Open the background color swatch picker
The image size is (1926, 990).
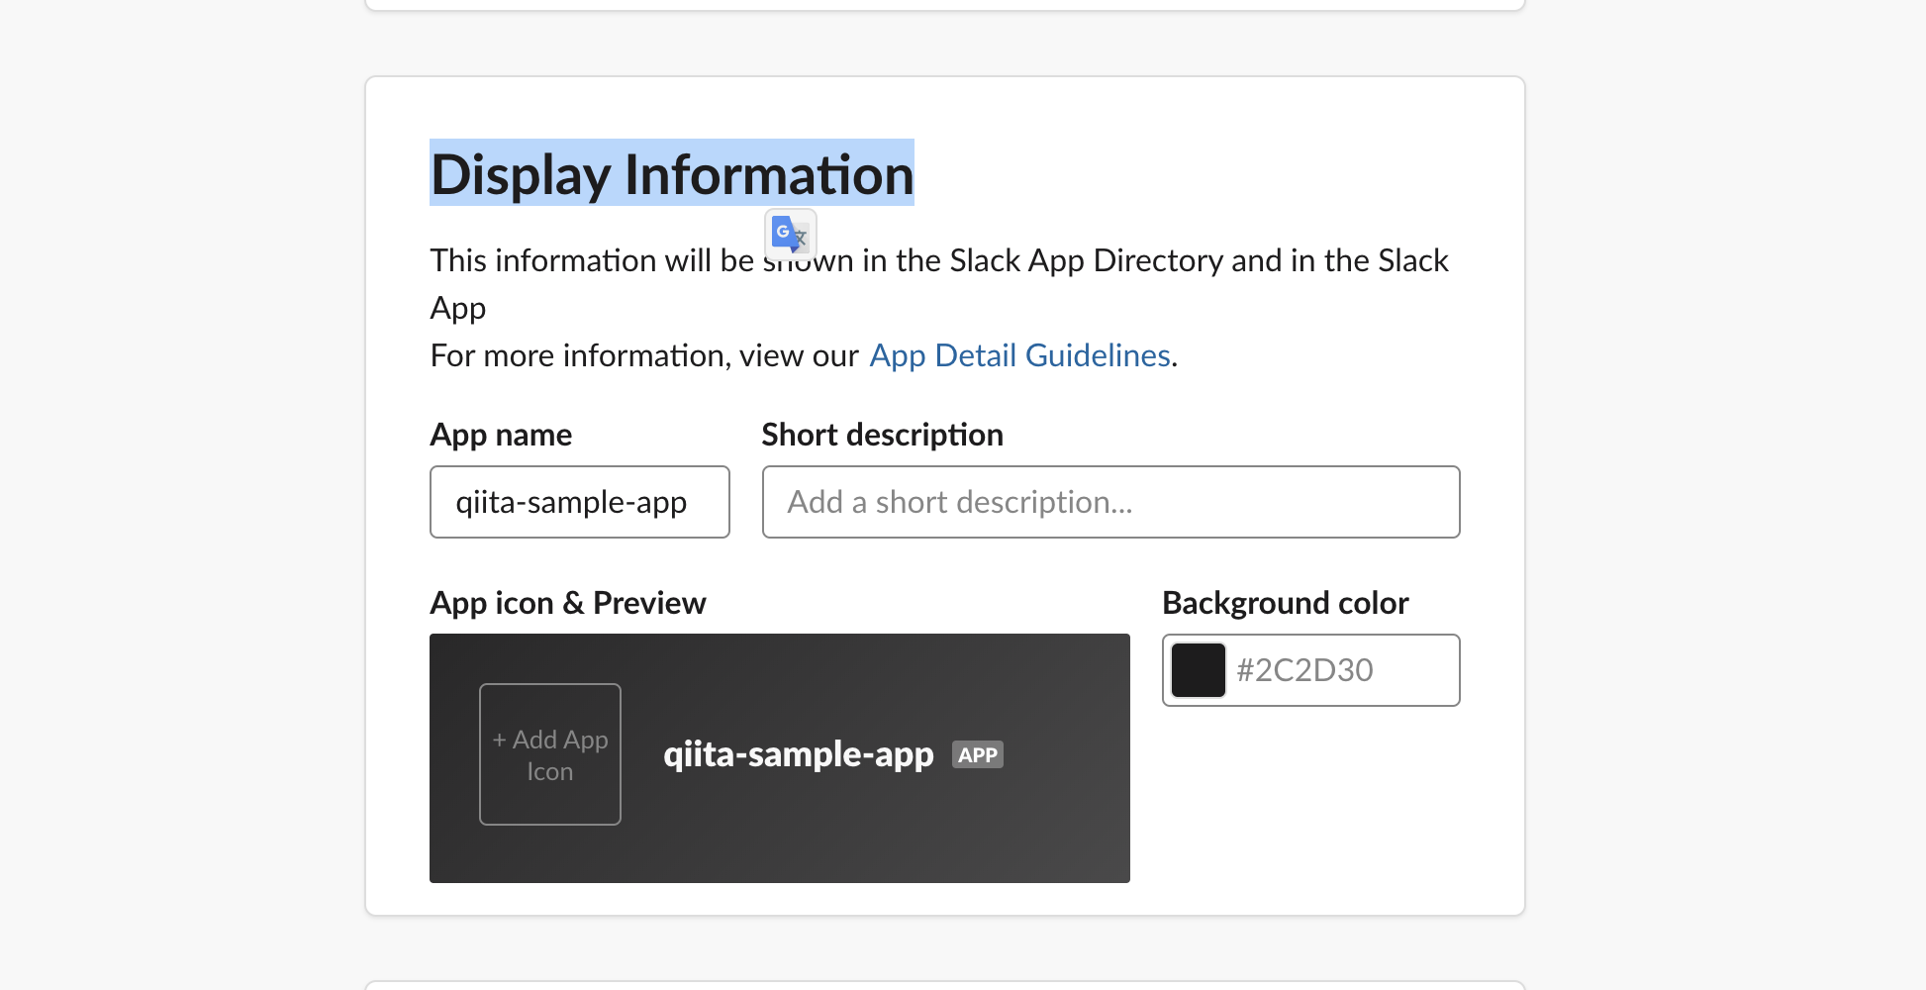coord(1198,670)
